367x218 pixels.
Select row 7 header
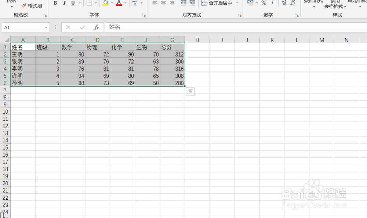pos(5,90)
